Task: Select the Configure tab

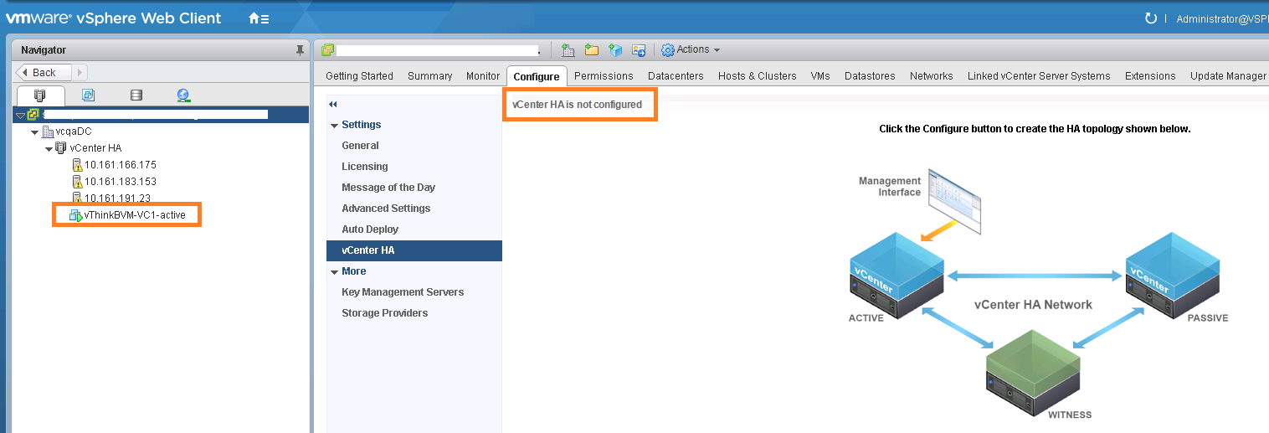Action: (537, 76)
